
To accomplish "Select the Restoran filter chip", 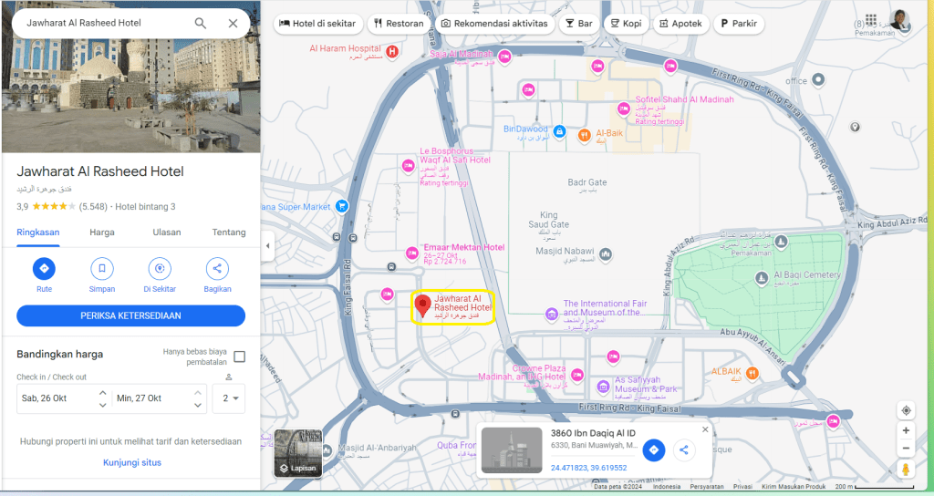I will click(400, 24).
